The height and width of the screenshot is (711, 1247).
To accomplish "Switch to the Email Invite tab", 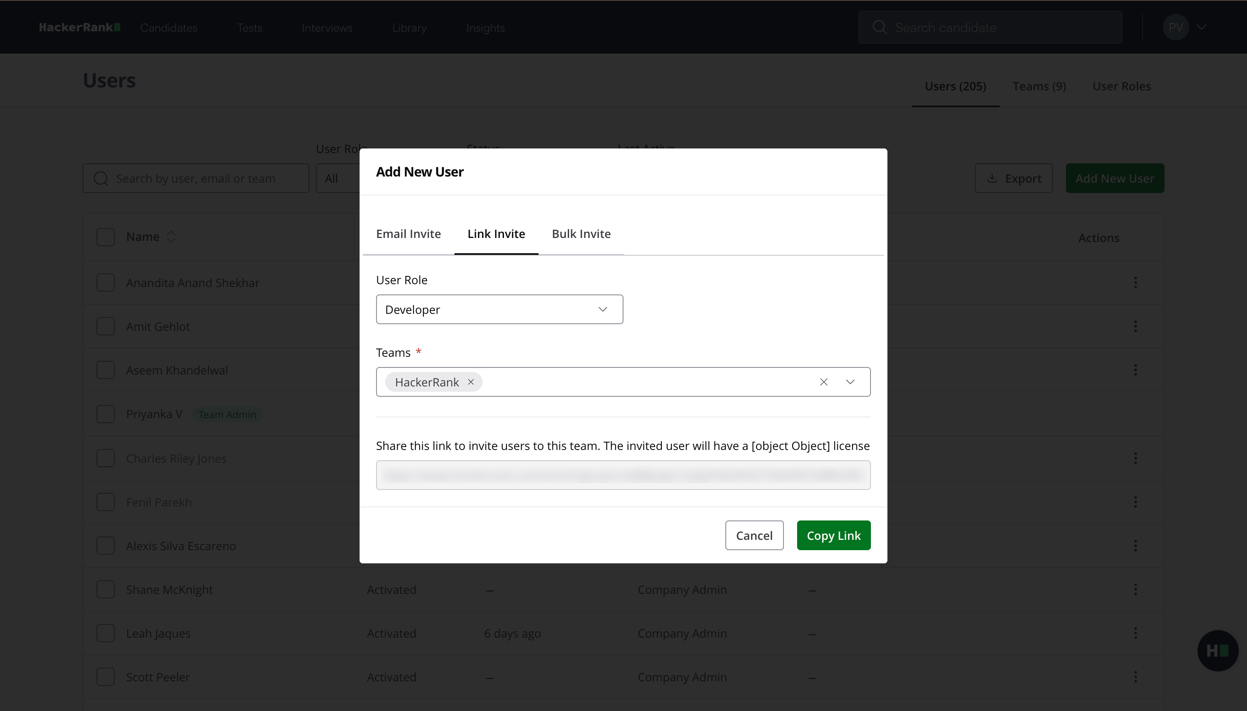I will [x=408, y=234].
